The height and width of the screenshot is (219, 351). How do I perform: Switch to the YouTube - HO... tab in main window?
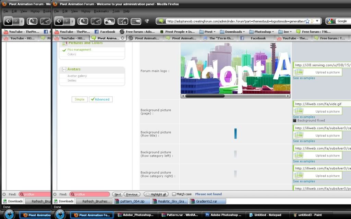point(71,38)
